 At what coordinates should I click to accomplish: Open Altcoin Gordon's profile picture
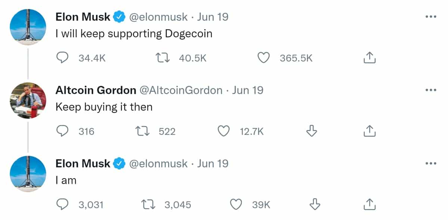28,100
